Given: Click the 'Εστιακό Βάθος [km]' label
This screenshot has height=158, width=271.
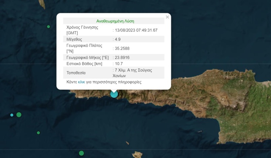Looking at the screenshot, I should click(x=84, y=64).
